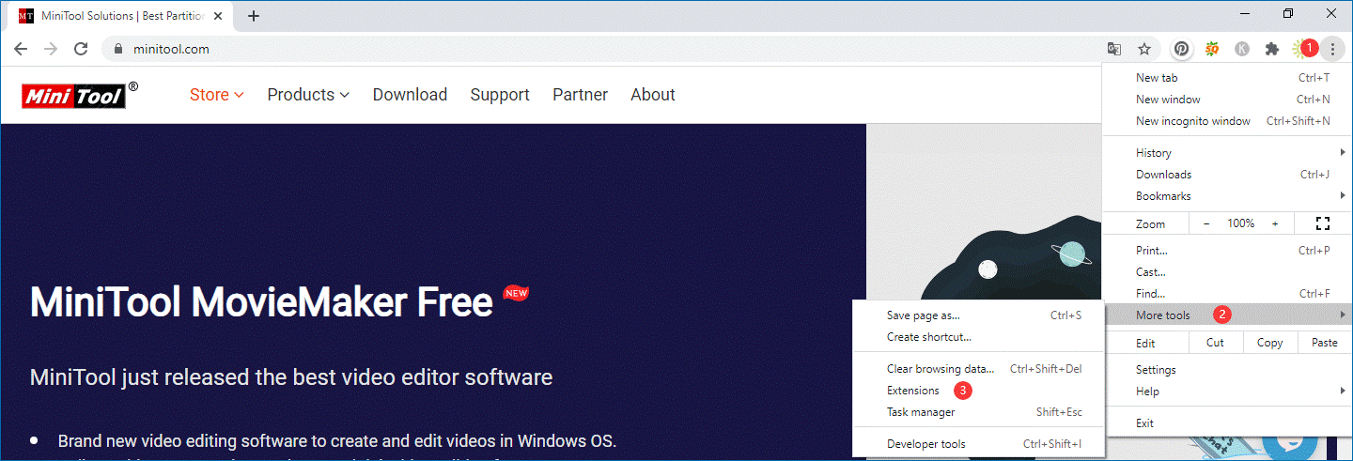Choose Find... from Chrome menu
This screenshot has width=1353, height=461.
click(1227, 294)
